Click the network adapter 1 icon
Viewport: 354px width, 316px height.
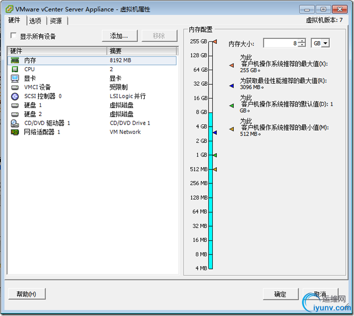pyautogui.click(x=15, y=132)
